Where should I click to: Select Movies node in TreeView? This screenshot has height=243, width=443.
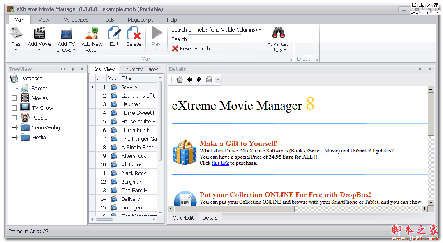tap(39, 98)
